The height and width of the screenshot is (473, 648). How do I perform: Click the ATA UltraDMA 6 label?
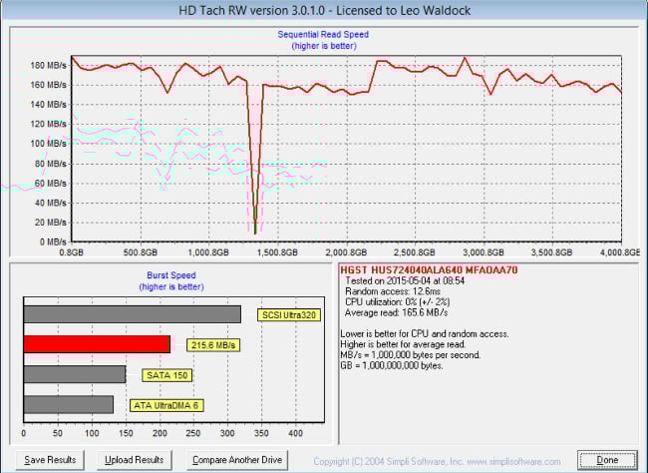pyautogui.click(x=166, y=405)
